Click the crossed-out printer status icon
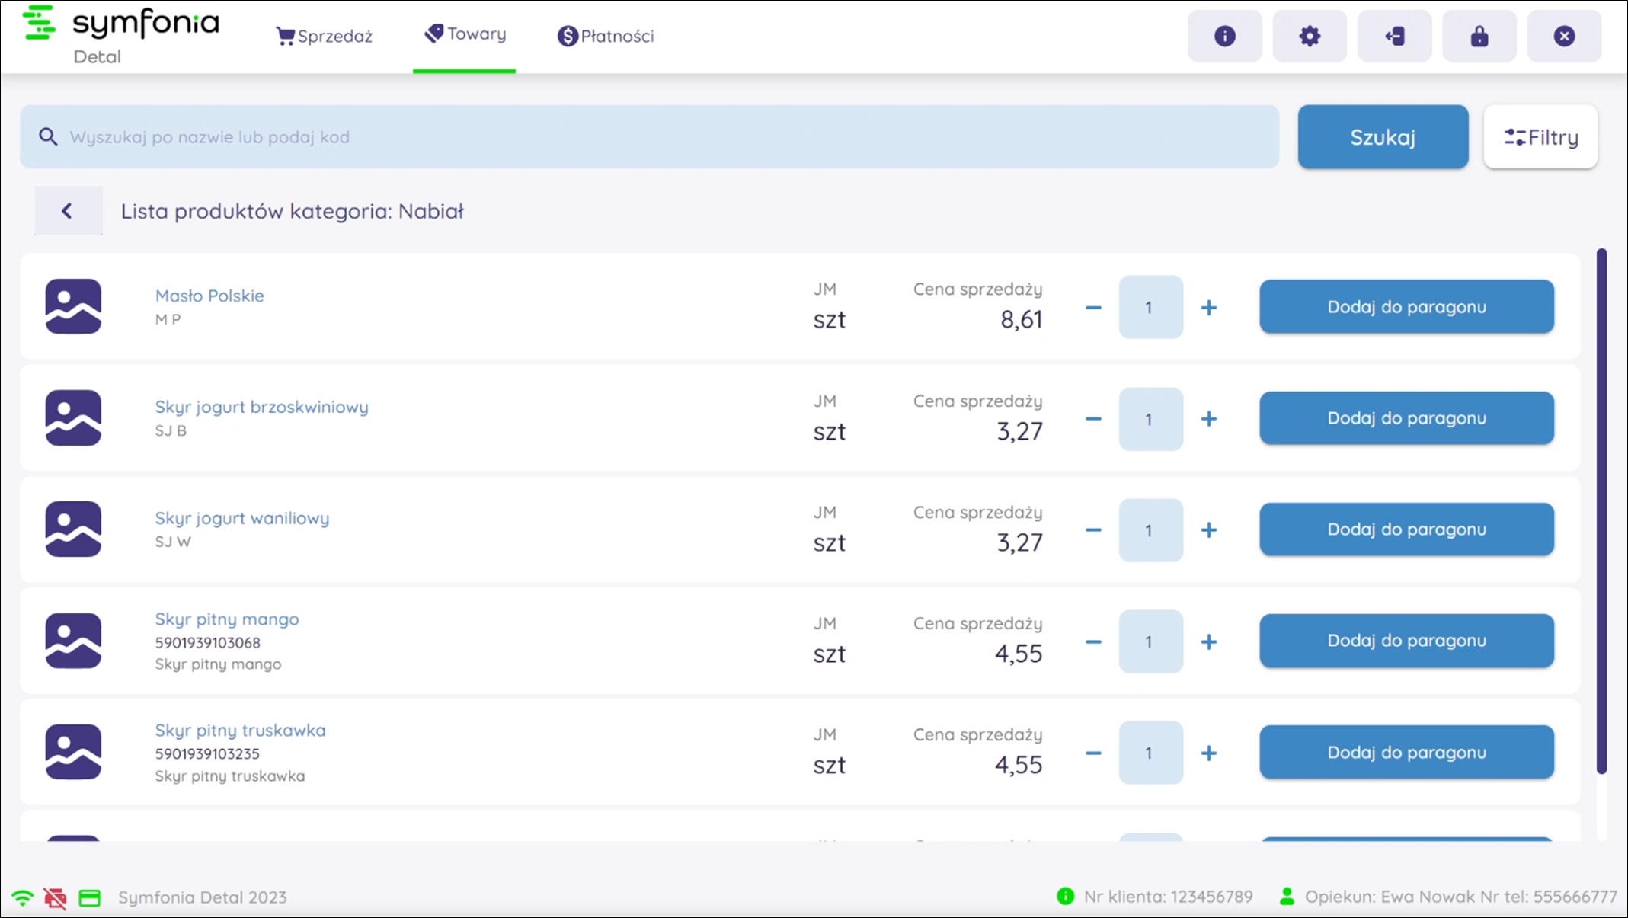This screenshot has width=1628, height=918. [x=55, y=898]
